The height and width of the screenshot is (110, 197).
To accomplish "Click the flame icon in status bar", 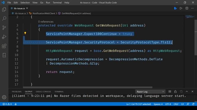I will (x=16, y=104).
